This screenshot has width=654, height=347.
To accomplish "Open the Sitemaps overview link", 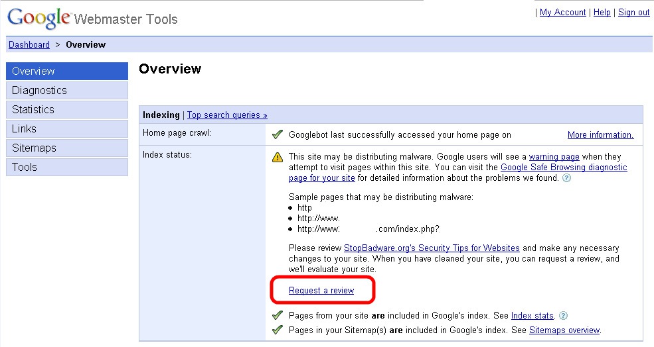I will 564,330.
